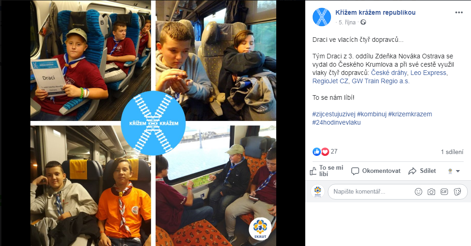This screenshot has width=471, height=246.
Task: Insert an emoji via the smiley icon
Action: click(419, 192)
